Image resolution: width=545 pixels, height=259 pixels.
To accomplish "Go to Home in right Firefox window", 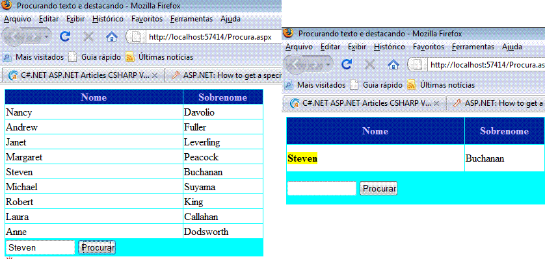I will click(393, 64).
